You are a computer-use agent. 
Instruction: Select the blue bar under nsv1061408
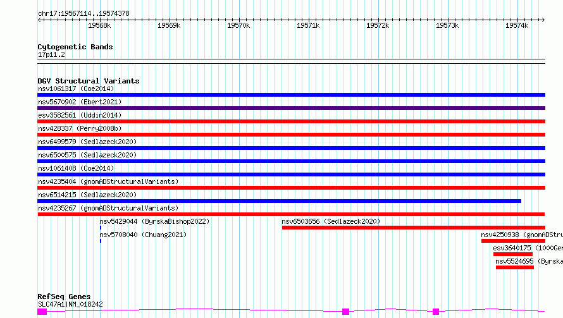[x=291, y=174]
